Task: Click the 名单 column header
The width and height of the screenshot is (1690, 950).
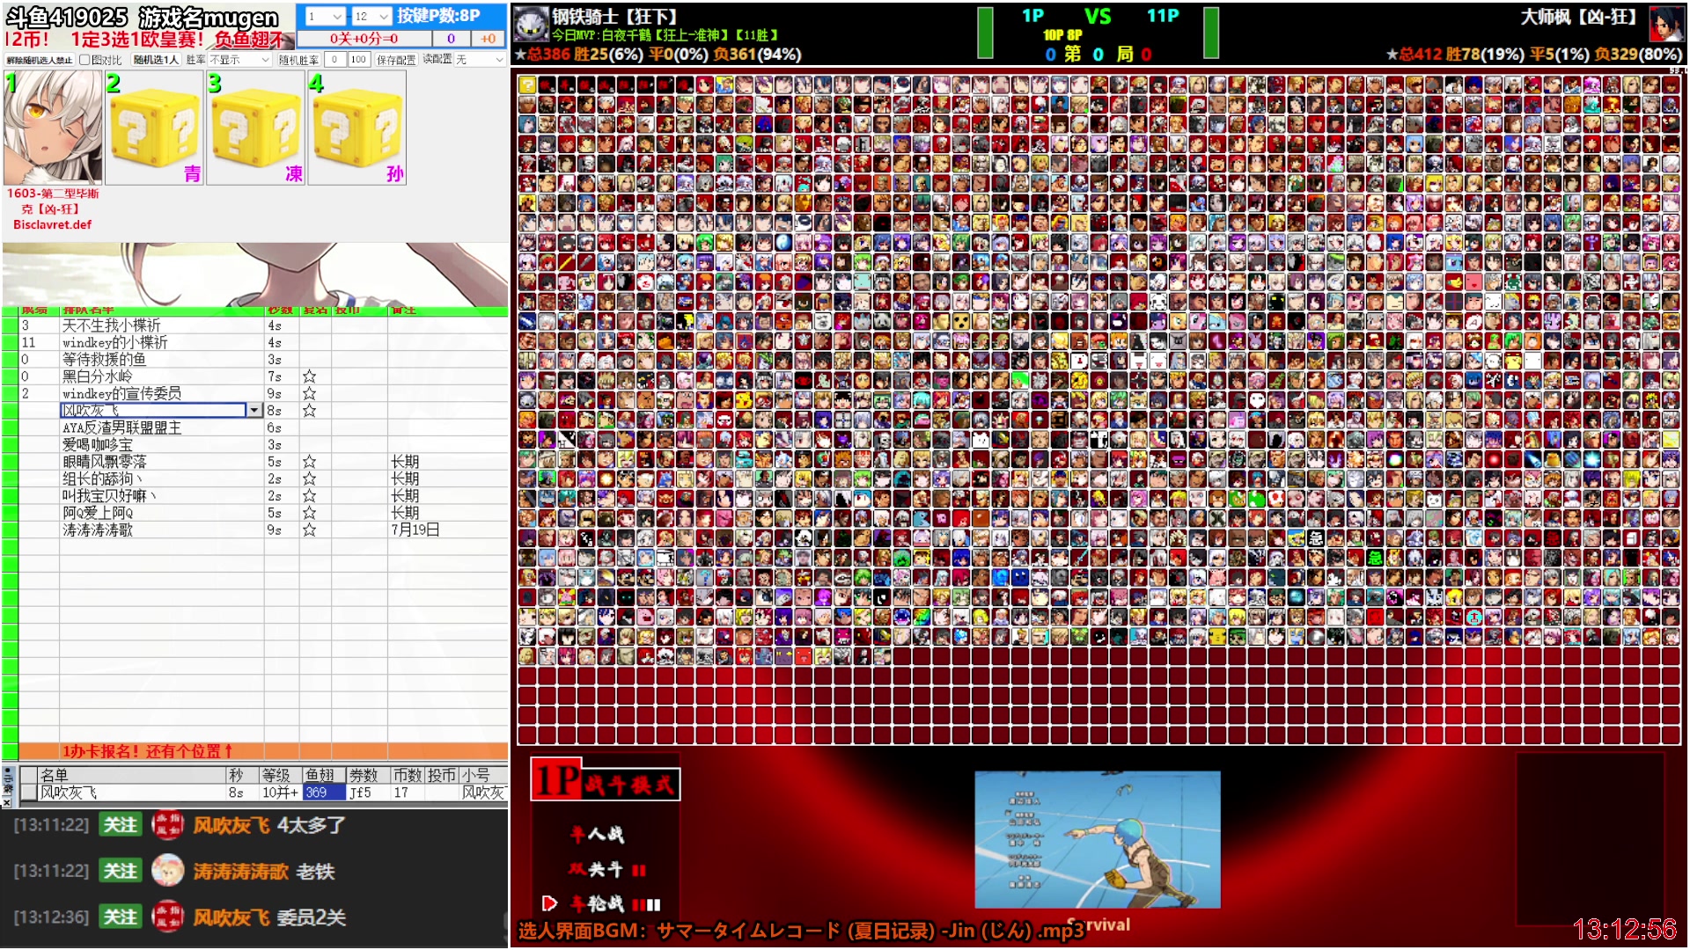Action: [132, 775]
